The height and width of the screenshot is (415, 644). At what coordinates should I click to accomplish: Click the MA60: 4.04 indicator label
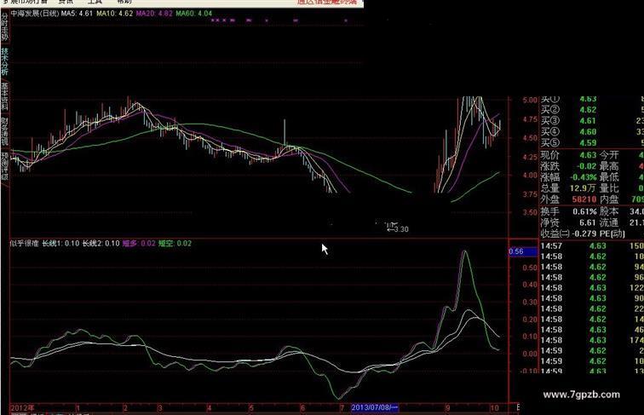[194, 13]
